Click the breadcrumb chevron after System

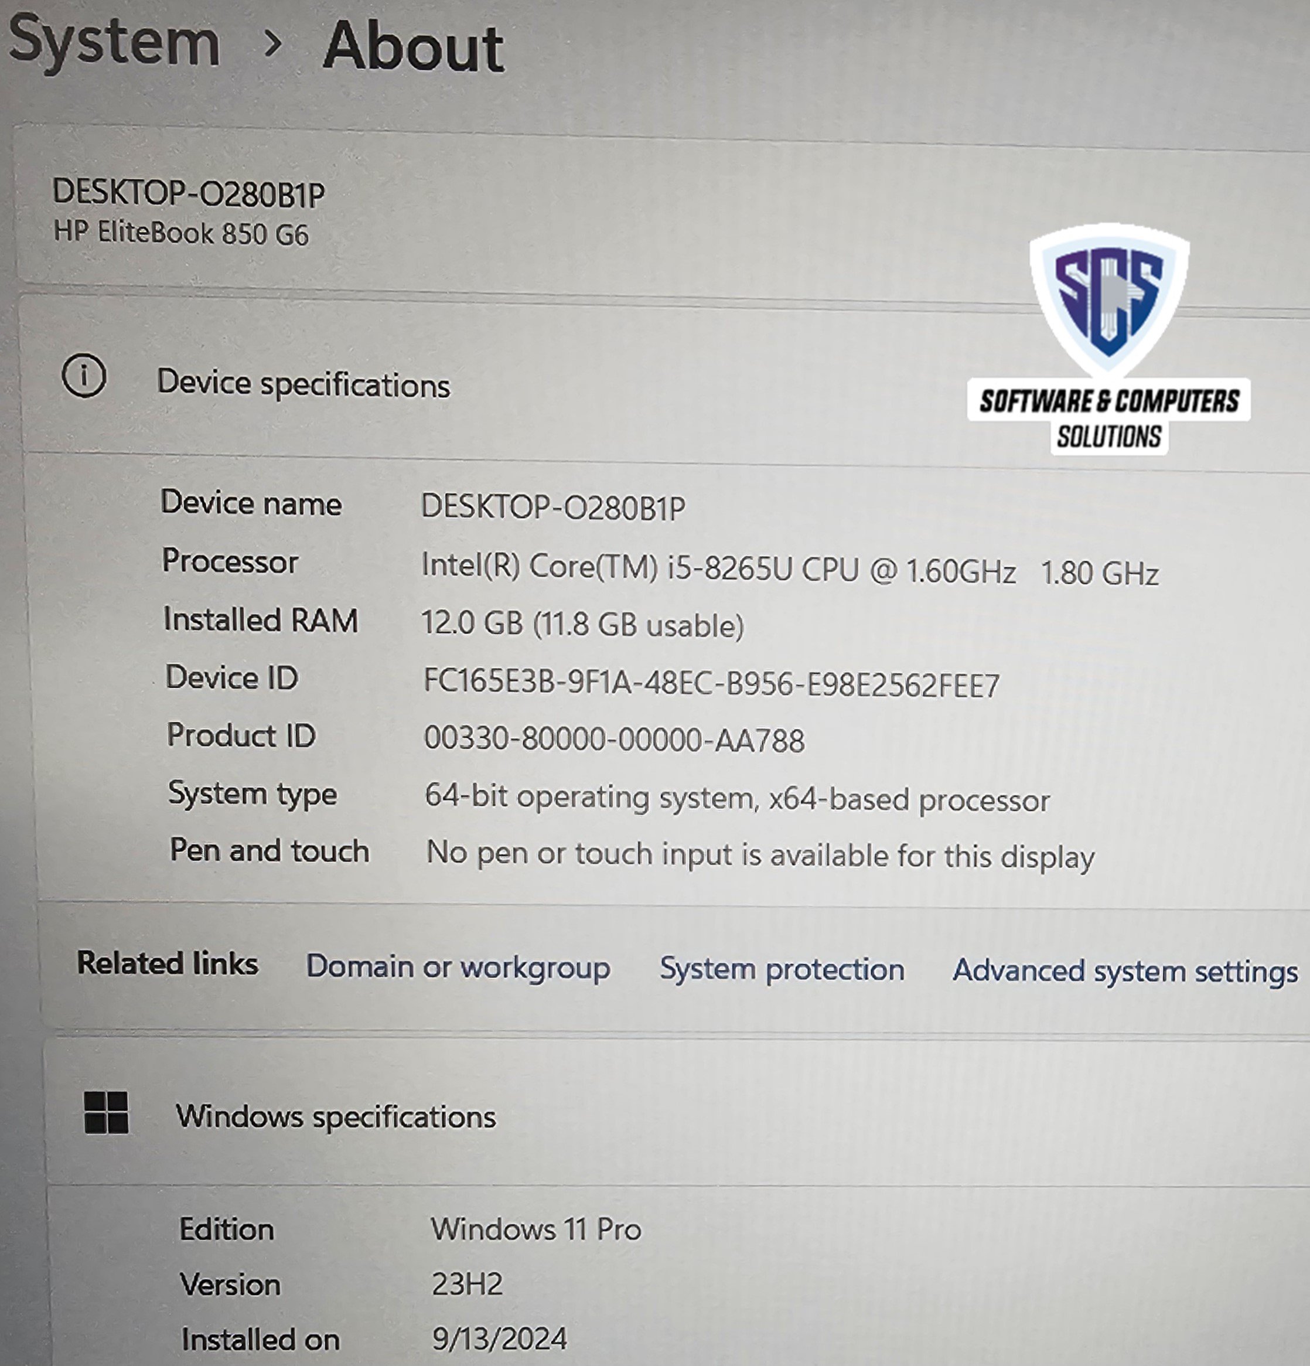pyautogui.click(x=273, y=45)
